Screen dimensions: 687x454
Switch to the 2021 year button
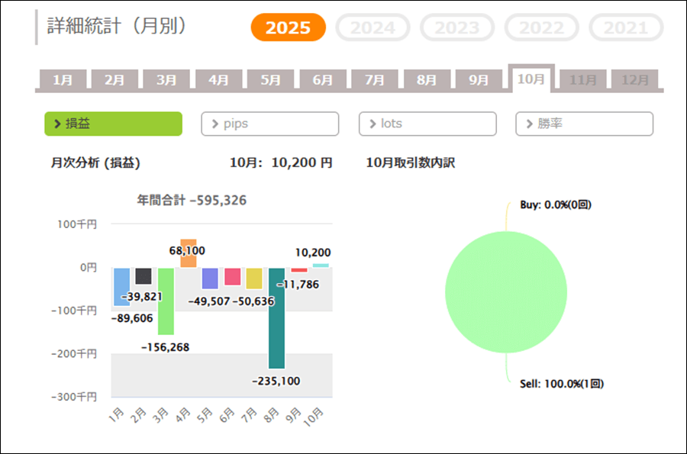tap(626, 27)
